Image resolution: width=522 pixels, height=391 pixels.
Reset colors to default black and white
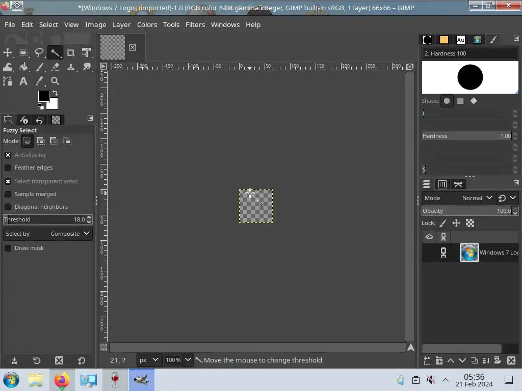coord(41,106)
